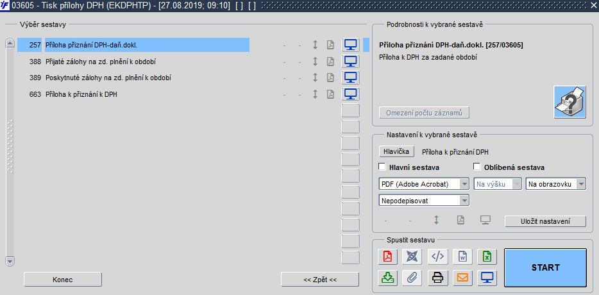Click the black printer output icon
Screen dimensions: 599x295
click(x=438, y=278)
